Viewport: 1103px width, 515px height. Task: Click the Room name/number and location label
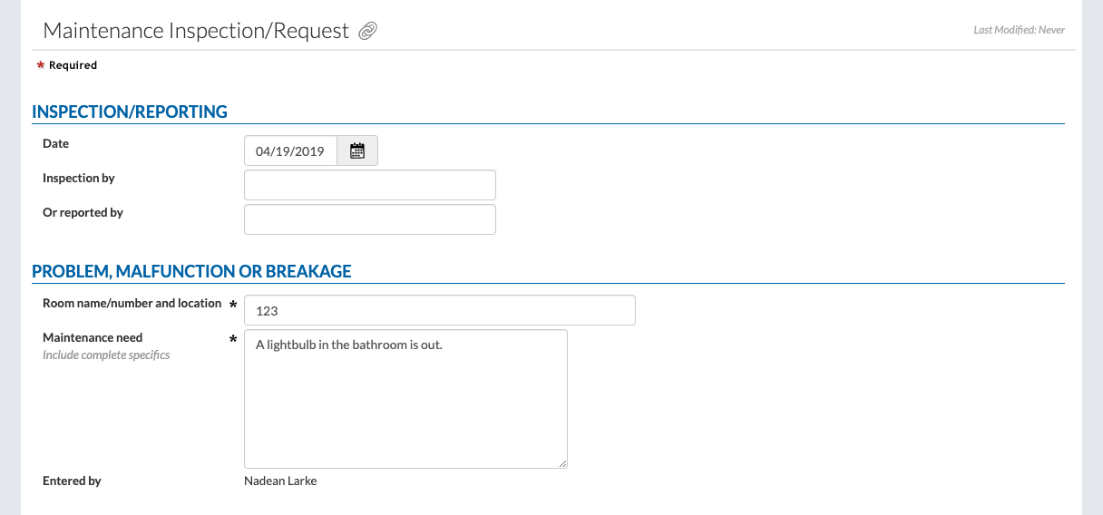(132, 303)
